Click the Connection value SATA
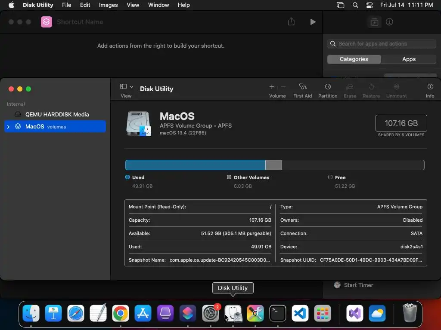 (416, 233)
